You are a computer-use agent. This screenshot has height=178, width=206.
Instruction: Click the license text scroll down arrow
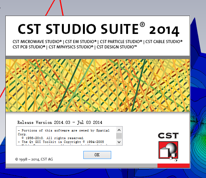tap(119, 142)
